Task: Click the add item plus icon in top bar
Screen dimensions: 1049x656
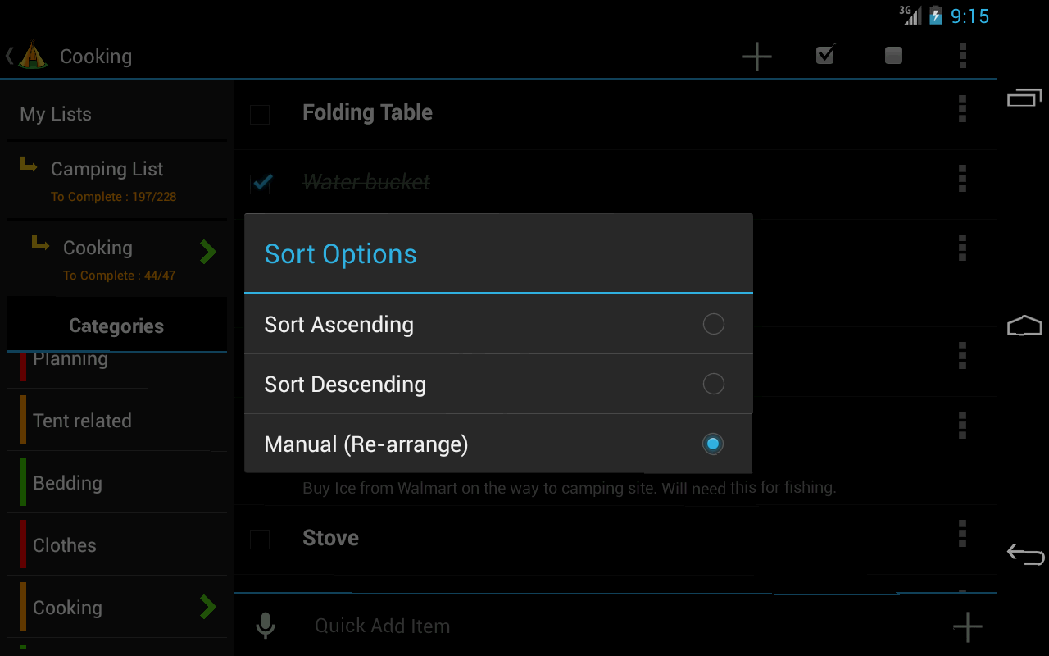Action: pyautogui.click(x=756, y=56)
